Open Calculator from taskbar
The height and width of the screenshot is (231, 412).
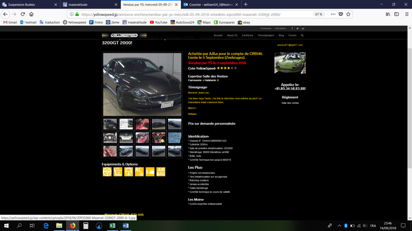(x=86, y=225)
